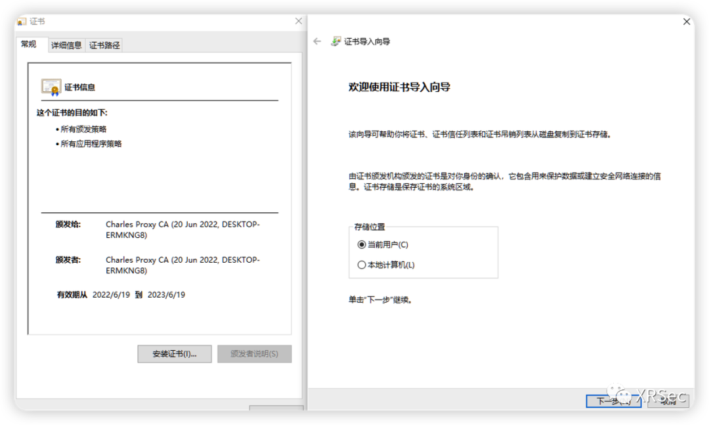709x425 pixels.
Task: Click the 证书导入向导 wizard icon
Action: (335, 41)
